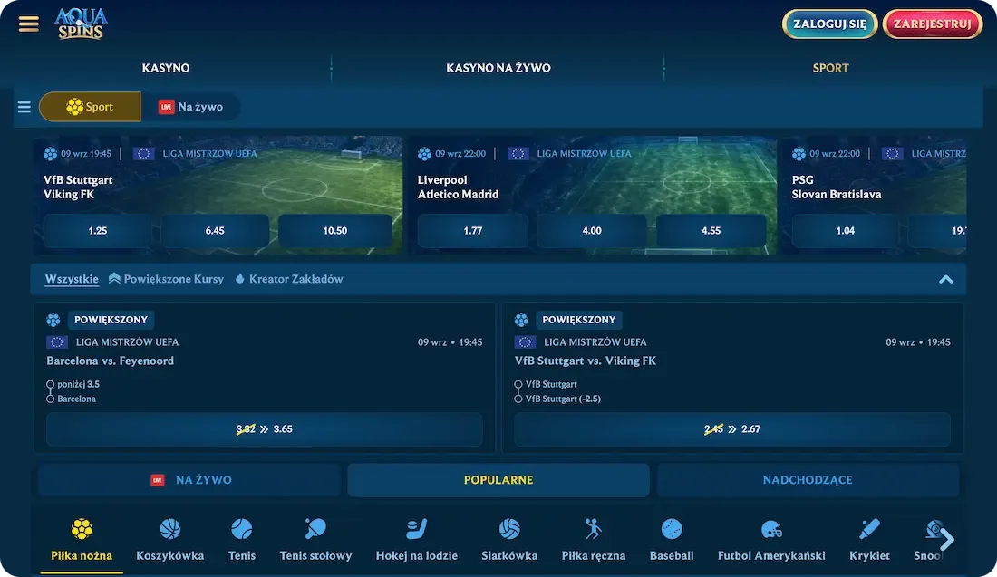Select the Powiększone Kursy filter
Screen dimensions: 997x577
[167, 279]
